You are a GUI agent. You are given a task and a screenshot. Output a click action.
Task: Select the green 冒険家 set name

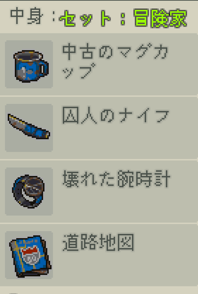pos(160,18)
